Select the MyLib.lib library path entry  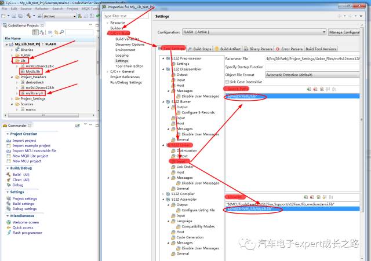(292, 209)
